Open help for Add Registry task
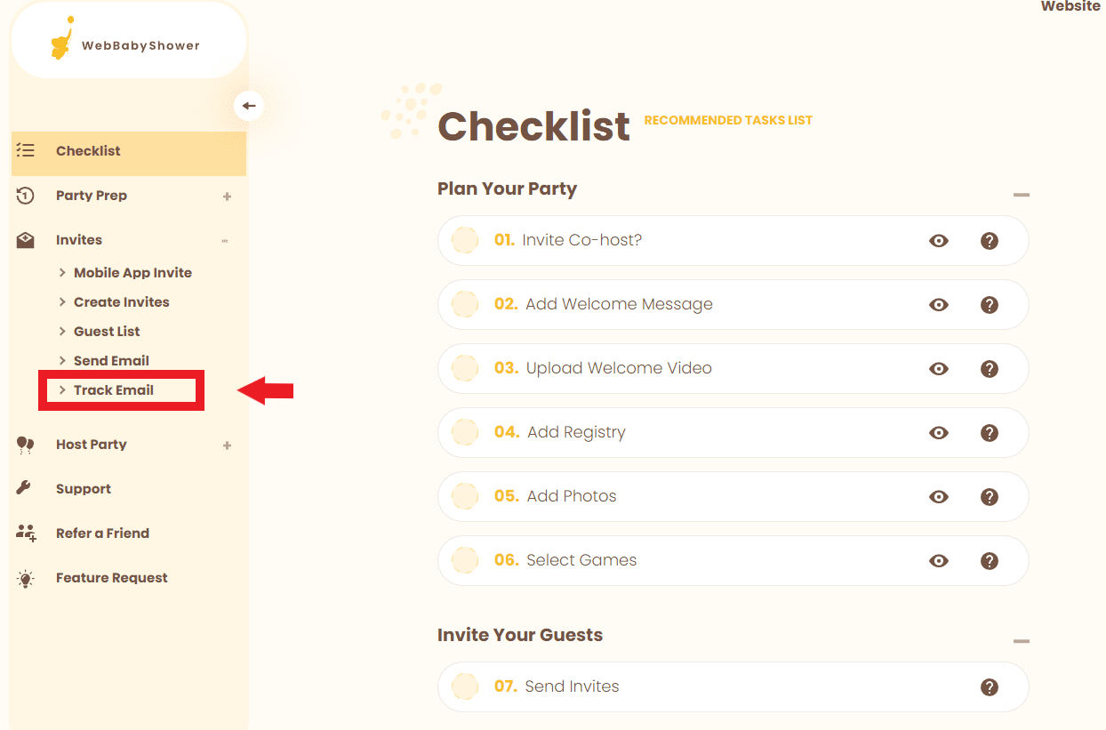 tap(989, 432)
